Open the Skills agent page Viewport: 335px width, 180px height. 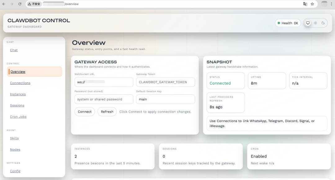click(14, 138)
